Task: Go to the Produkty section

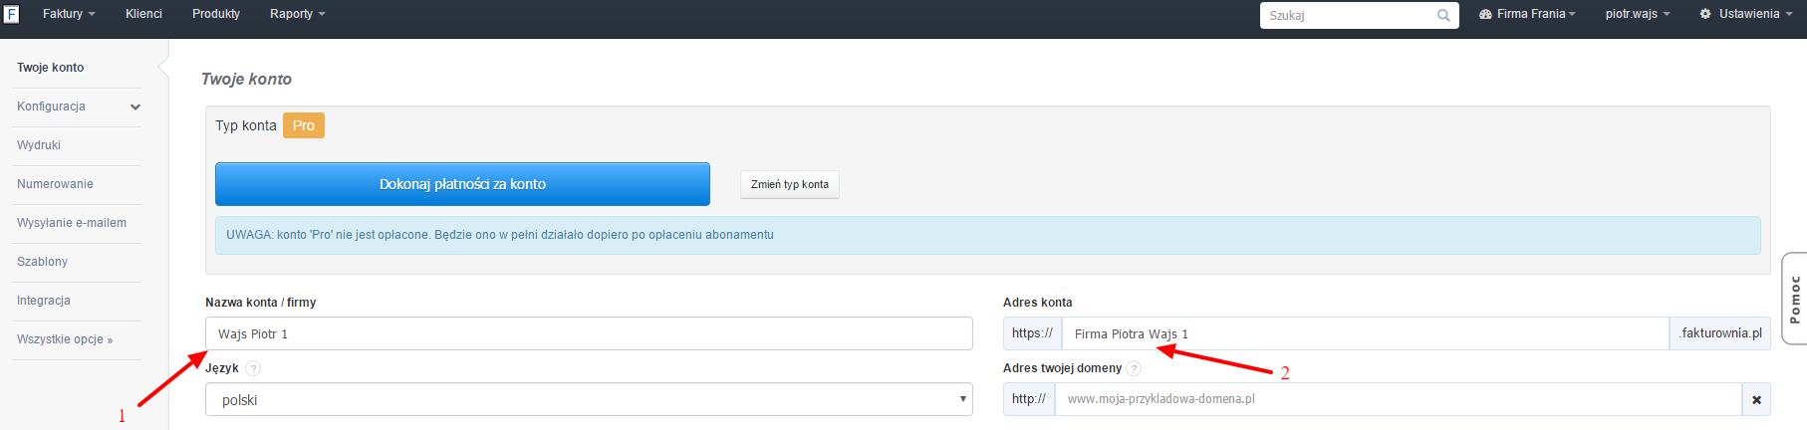Action: pos(216,14)
